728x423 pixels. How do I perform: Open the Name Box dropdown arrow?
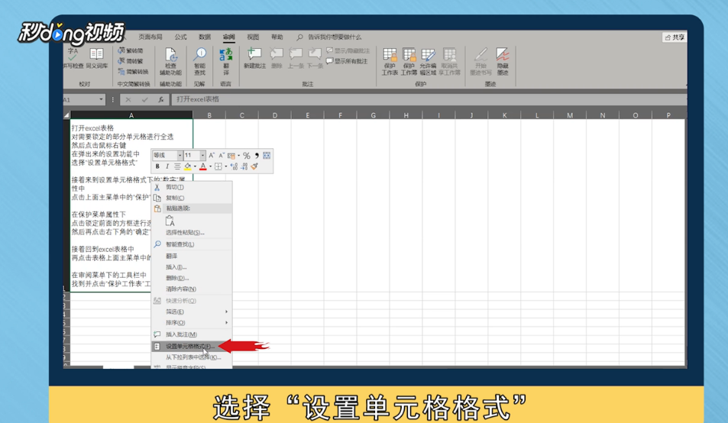101,100
